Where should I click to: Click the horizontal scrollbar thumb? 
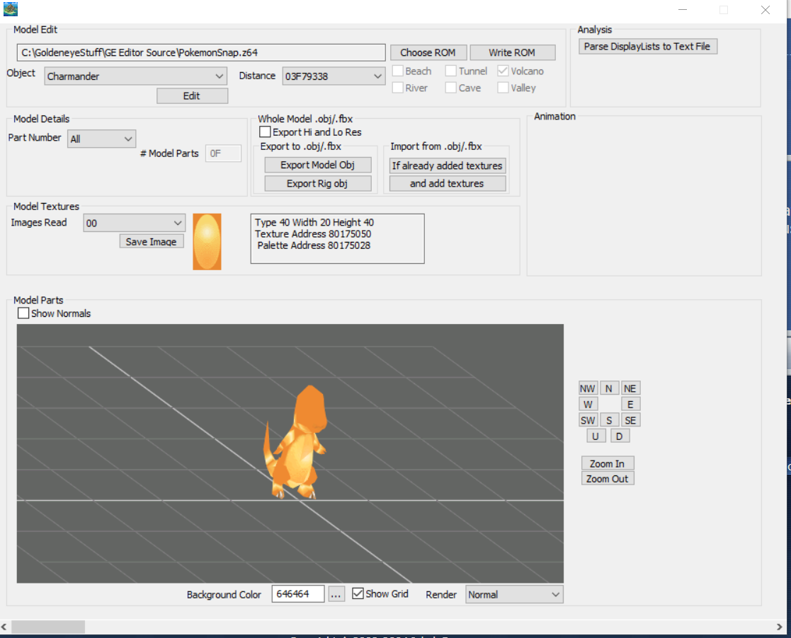(48, 627)
